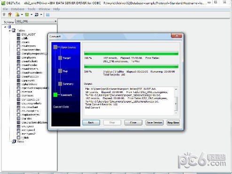
Task: Click the 'Output' label above the log
Action: tap(88, 84)
